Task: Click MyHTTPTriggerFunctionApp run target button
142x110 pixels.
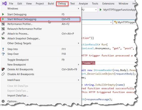Action: [x=118, y=10]
